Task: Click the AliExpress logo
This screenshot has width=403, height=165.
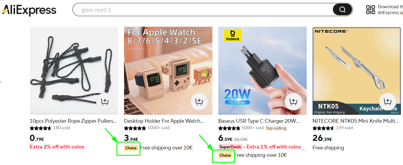Action: [x=29, y=10]
